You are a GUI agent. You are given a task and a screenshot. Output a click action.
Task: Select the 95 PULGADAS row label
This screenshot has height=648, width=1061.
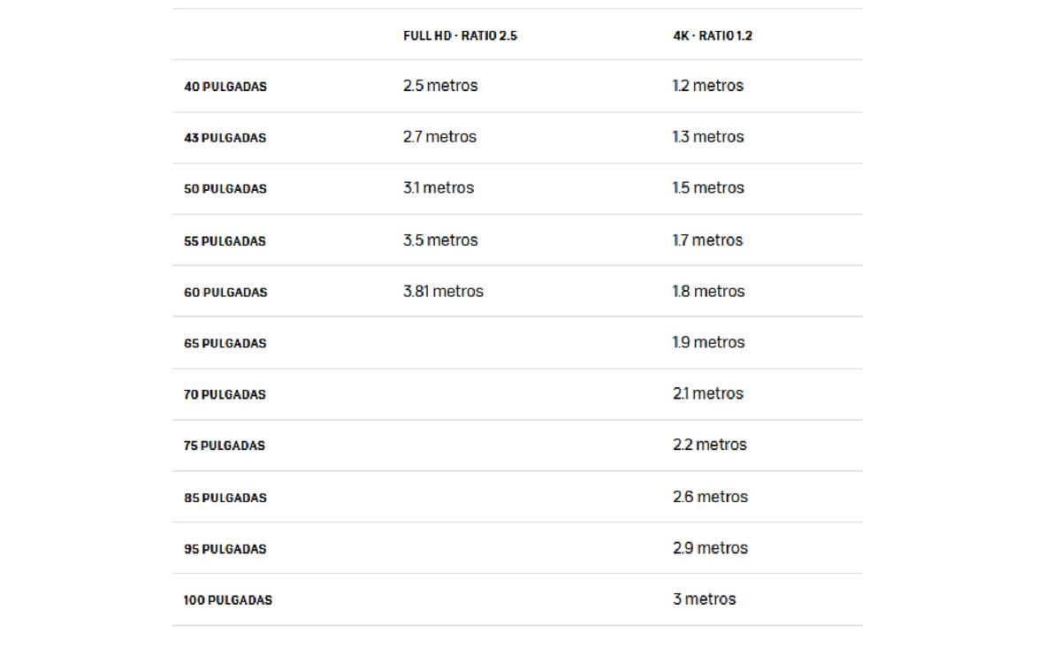pos(225,549)
